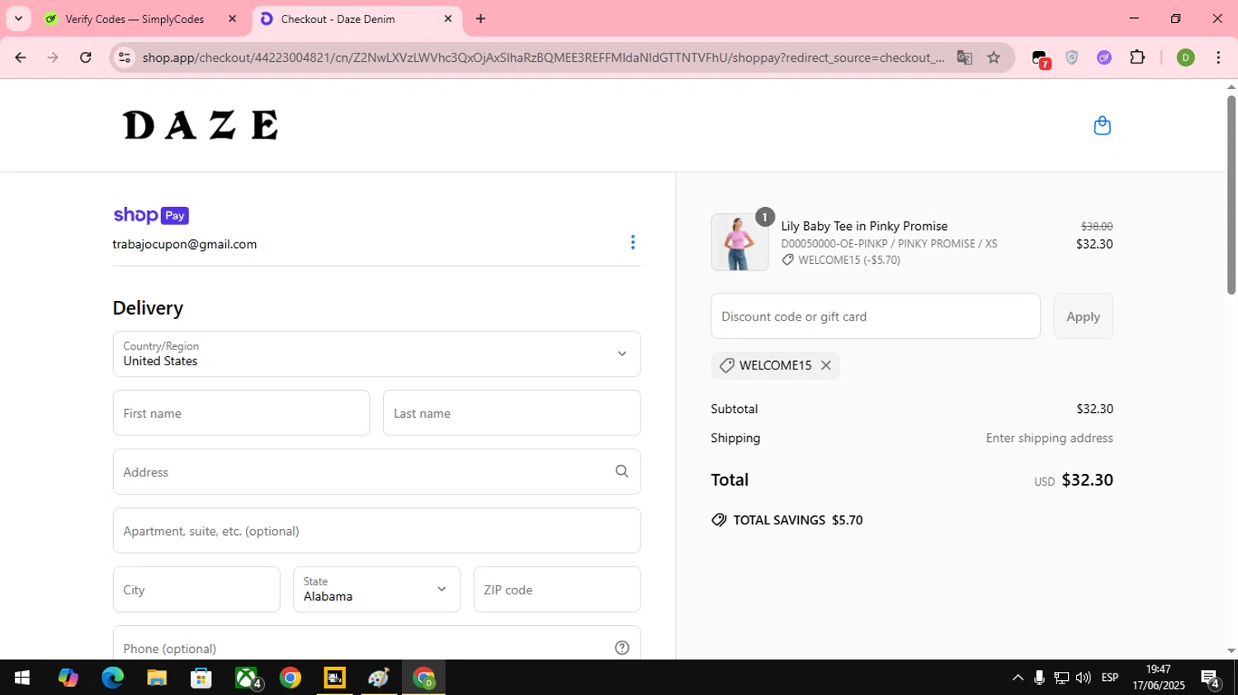The image size is (1238, 695).
Task: Close the Verify Codes SimplyCodes tab
Action: [x=233, y=18]
